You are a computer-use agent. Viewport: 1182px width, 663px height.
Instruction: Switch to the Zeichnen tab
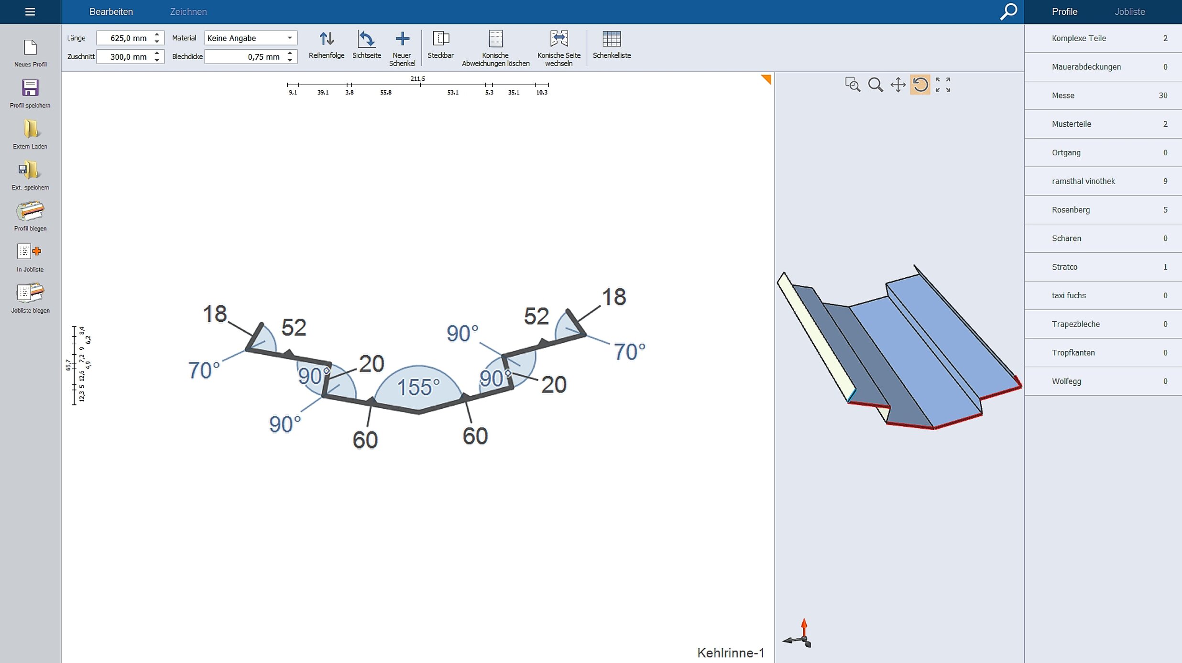[x=188, y=11]
